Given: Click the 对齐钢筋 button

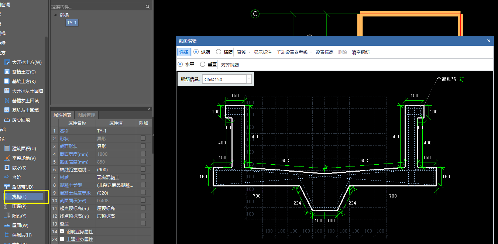Looking at the screenshot, I should tap(230, 65).
